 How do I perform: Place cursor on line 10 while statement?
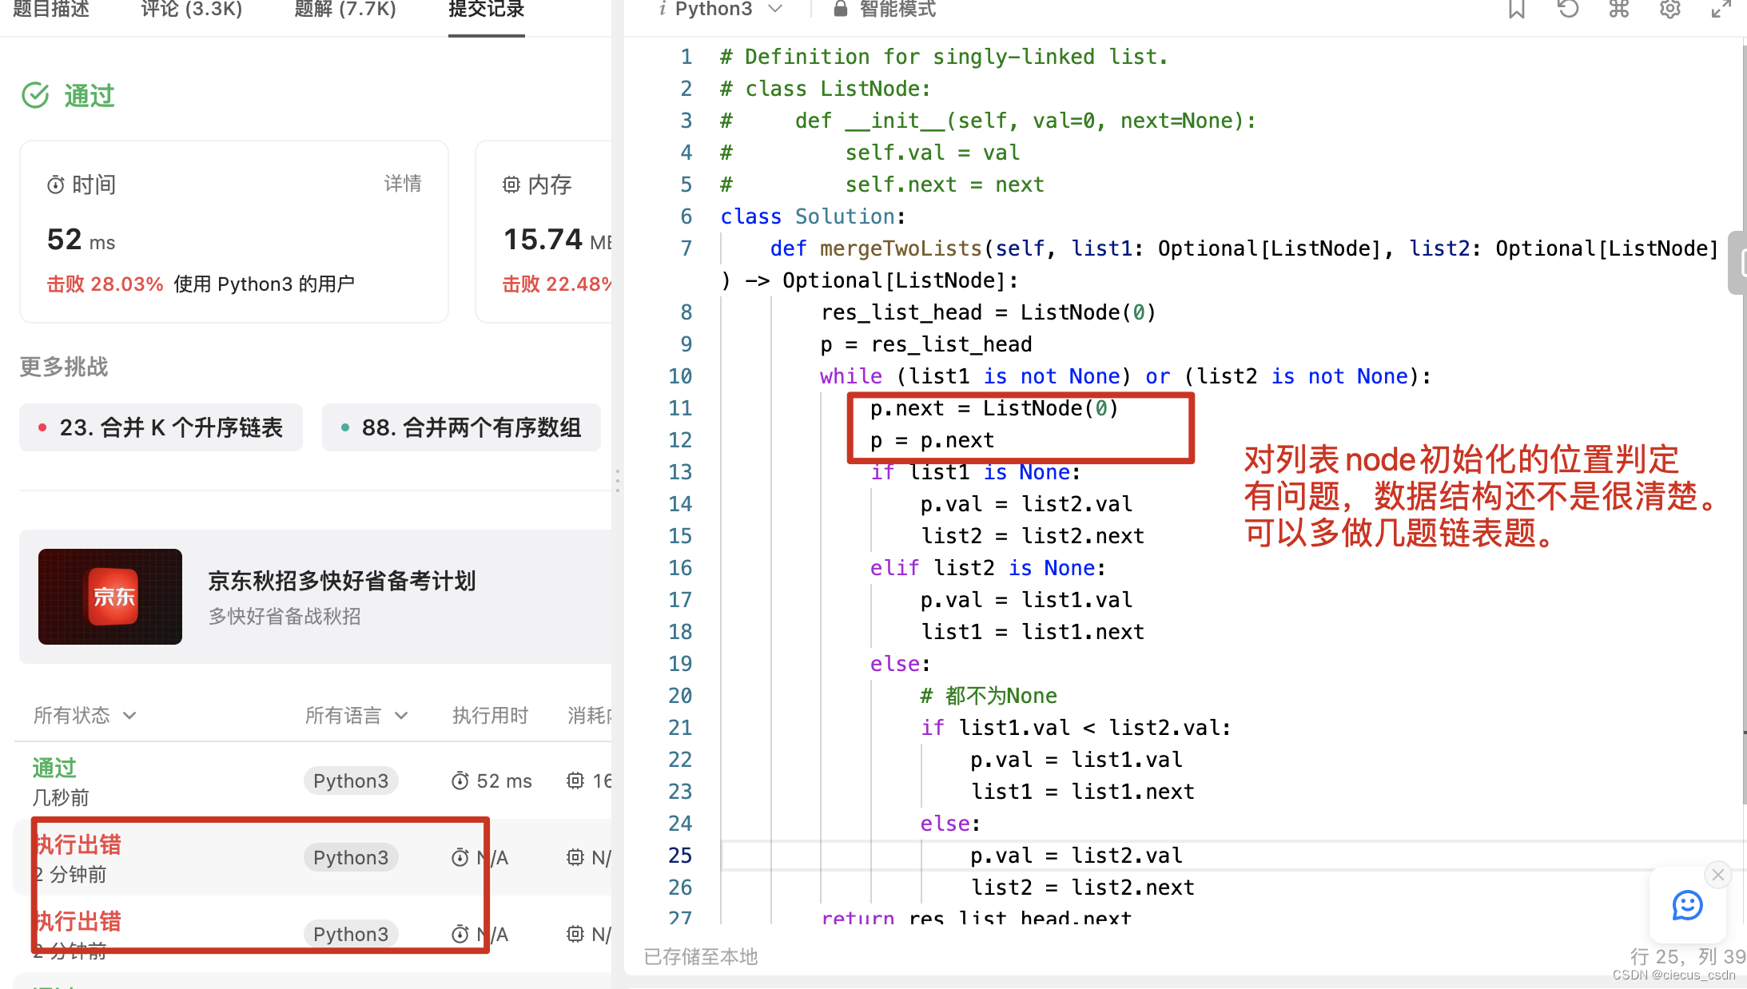click(1125, 376)
